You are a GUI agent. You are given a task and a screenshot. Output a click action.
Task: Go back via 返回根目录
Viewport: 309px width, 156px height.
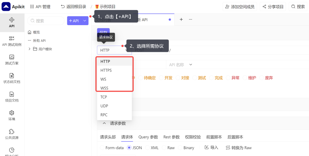click(74, 7)
